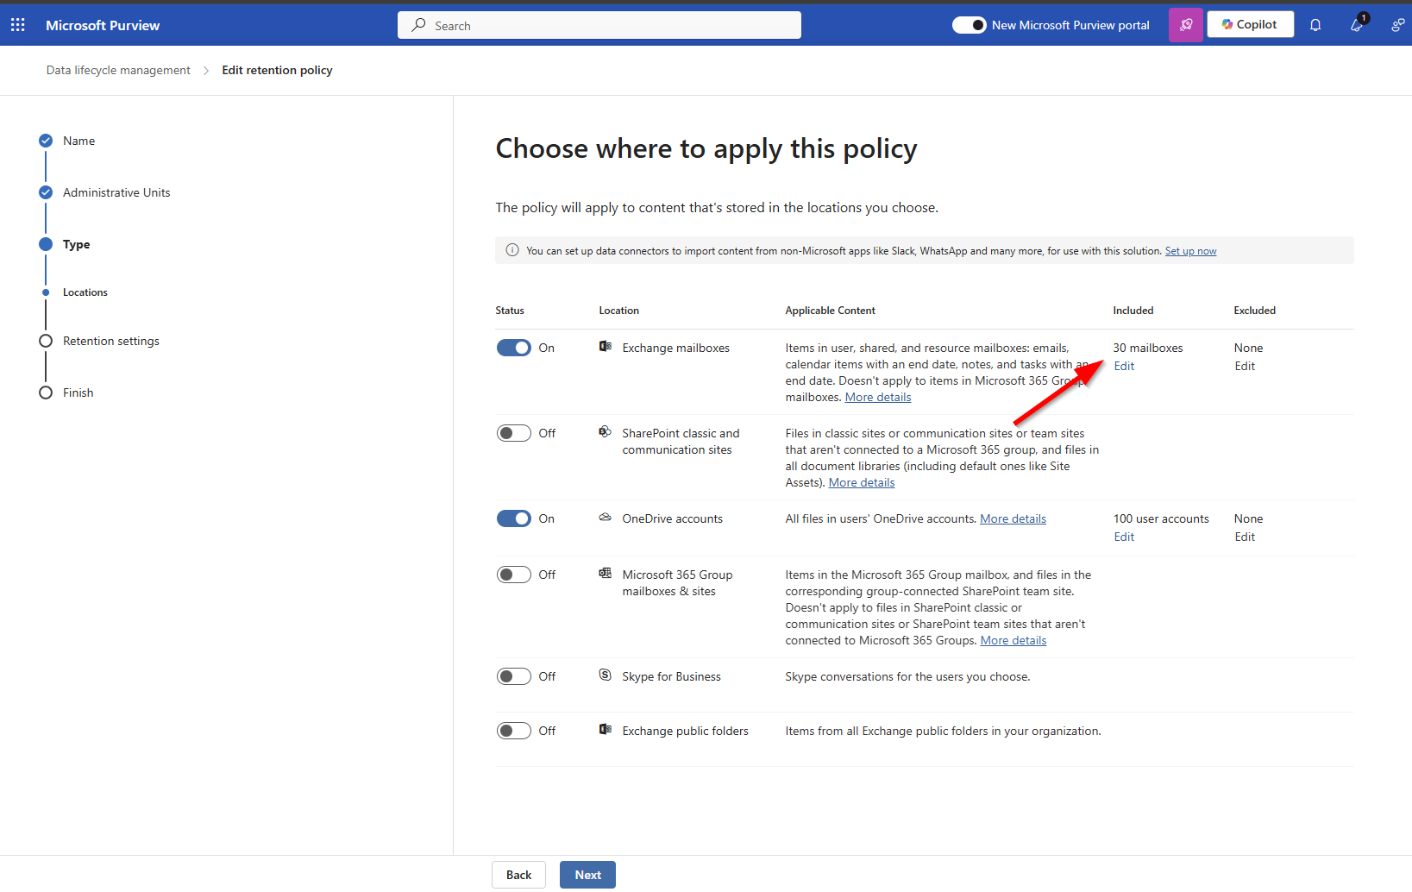Click the Exchange public folders icon
Viewport: 1412px width, 892px height.
coord(605,730)
